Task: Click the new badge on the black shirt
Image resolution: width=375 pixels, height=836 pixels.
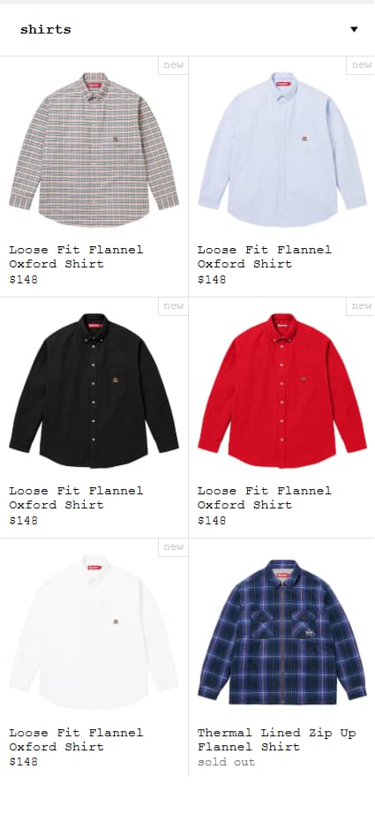Action: click(x=173, y=306)
